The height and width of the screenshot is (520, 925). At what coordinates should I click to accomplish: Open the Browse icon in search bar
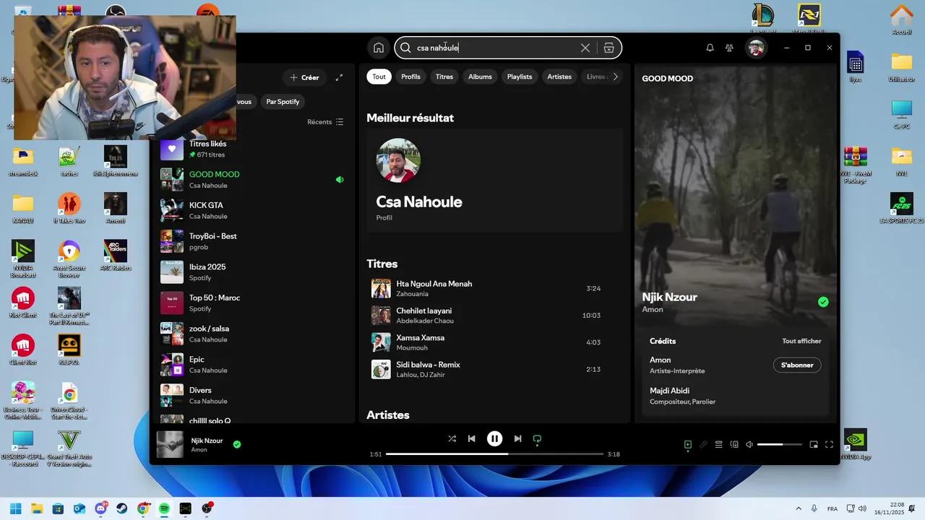click(x=609, y=48)
